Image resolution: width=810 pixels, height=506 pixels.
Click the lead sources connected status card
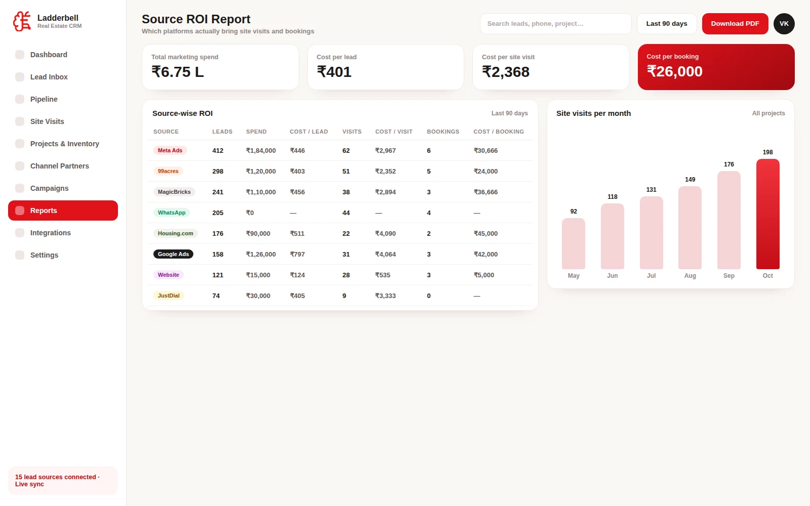[63, 481]
